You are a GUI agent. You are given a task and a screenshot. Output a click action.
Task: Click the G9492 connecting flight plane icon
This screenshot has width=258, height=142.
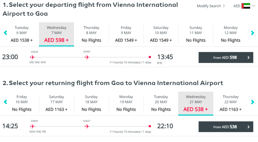point(87,57)
